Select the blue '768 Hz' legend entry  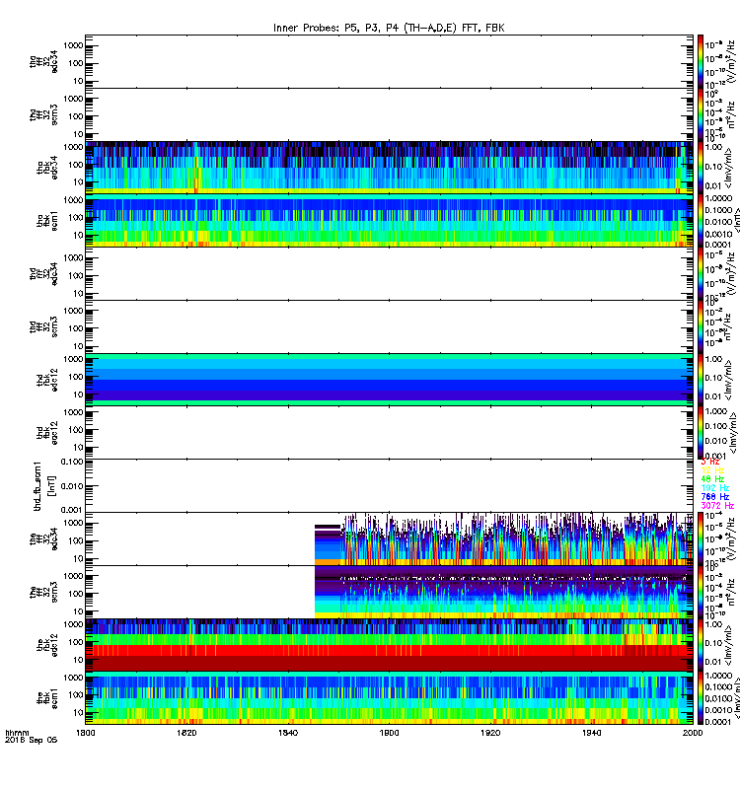pos(714,497)
